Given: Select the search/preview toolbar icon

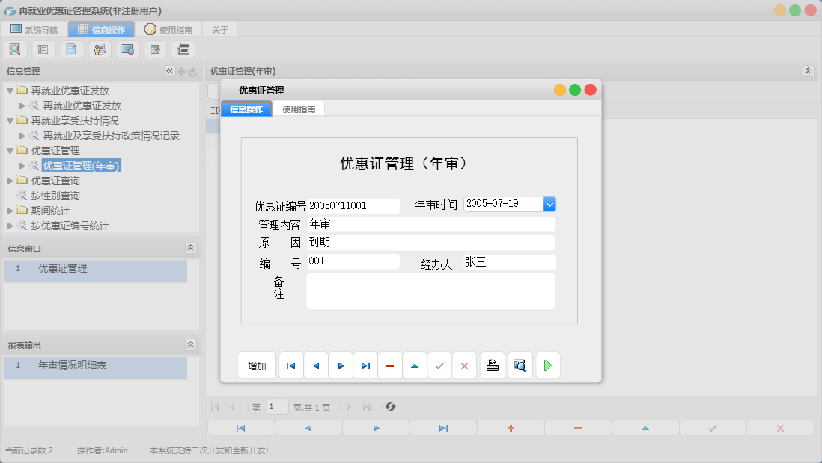Looking at the screenshot, I should [x=16, y=49].
